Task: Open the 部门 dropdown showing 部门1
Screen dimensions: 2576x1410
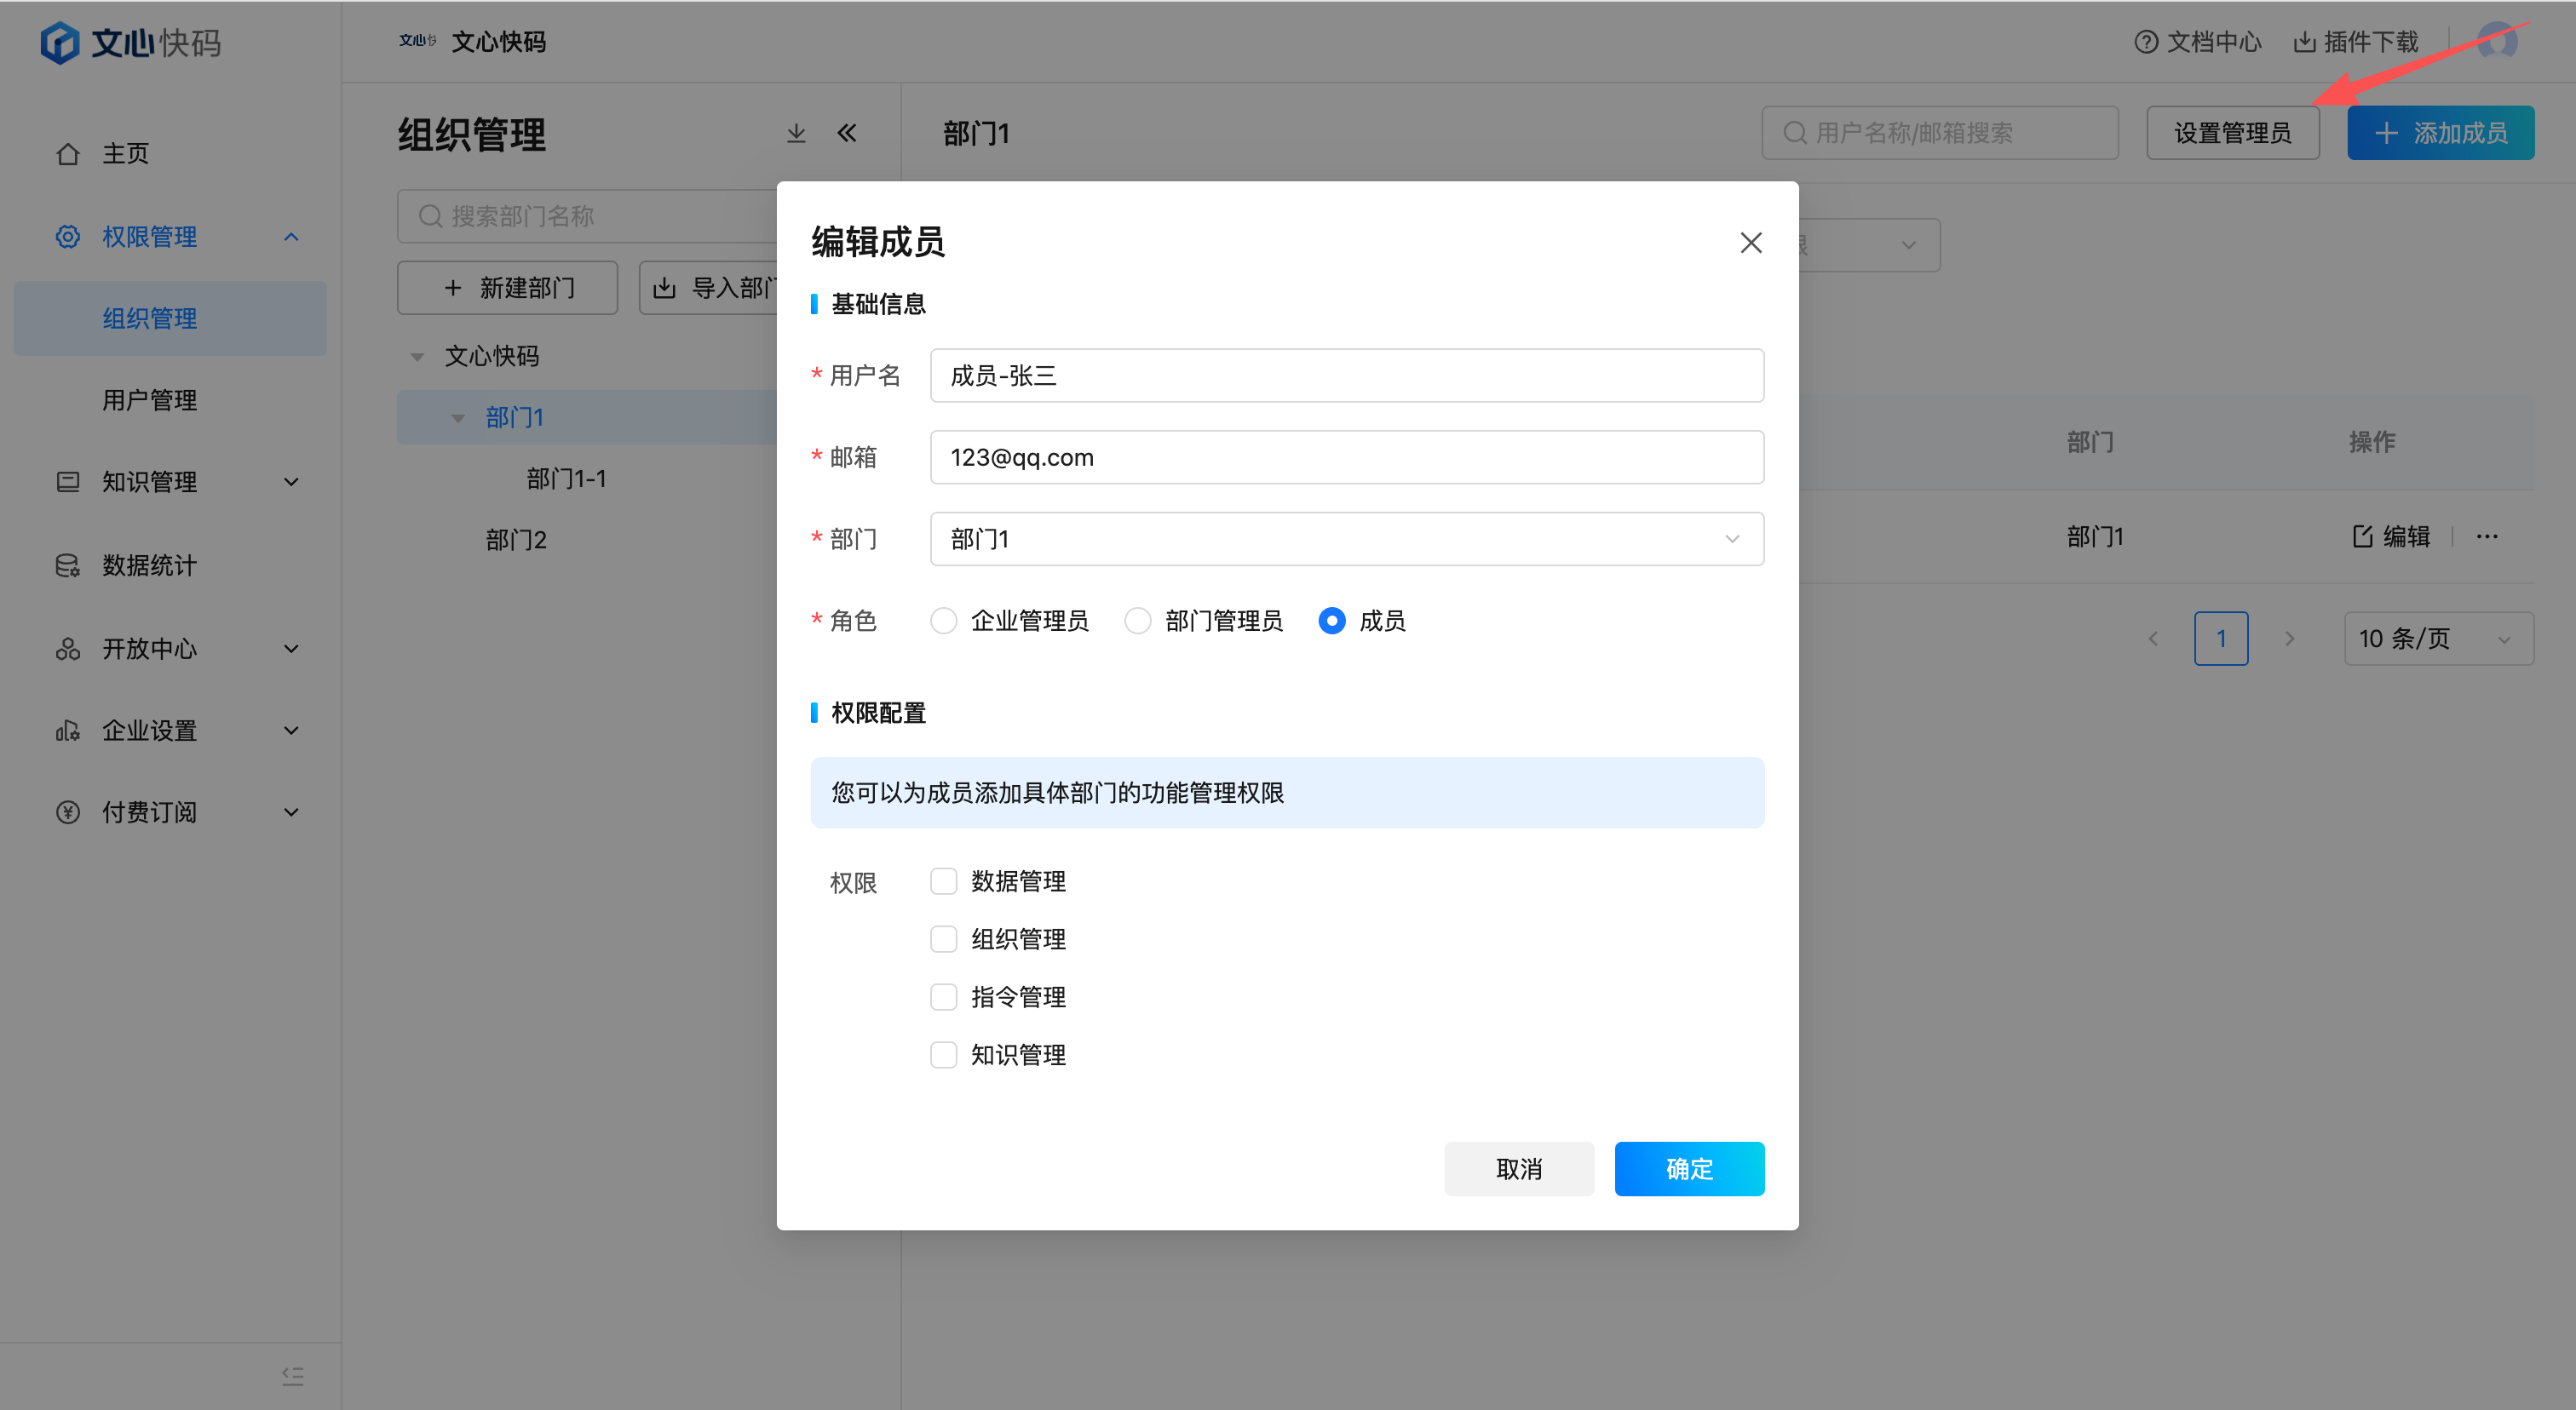Action: [1346, 540]
